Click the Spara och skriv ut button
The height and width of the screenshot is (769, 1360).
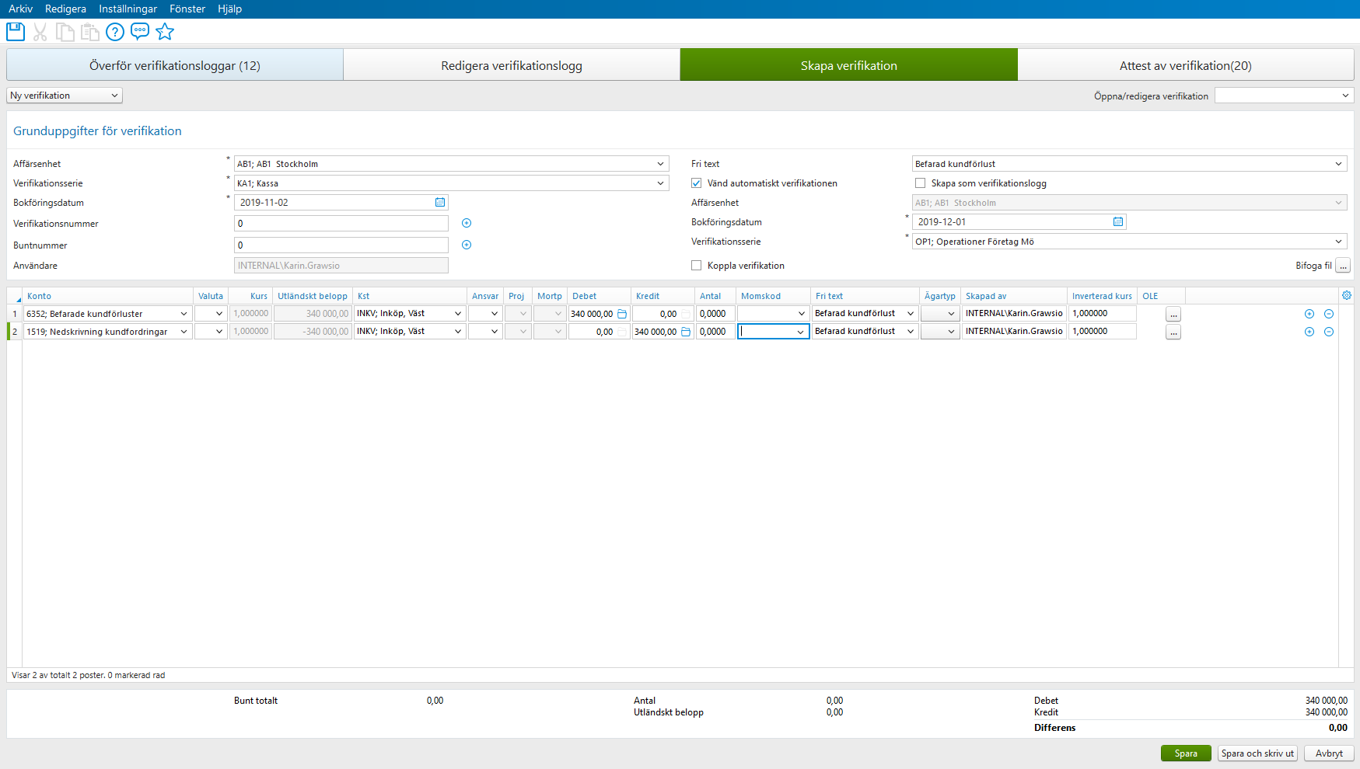[1257, 753]
